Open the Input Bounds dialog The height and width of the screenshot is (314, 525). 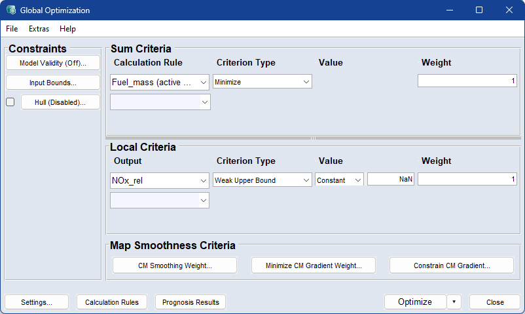pos(53,83)
